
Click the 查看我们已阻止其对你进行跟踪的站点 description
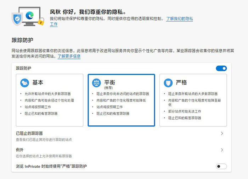(x=44, y=140)
